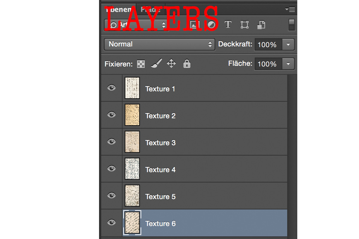Switch to the Pfade tab
Image resolution: width=359 pixels, height=239 pixels.
[150, 9]
